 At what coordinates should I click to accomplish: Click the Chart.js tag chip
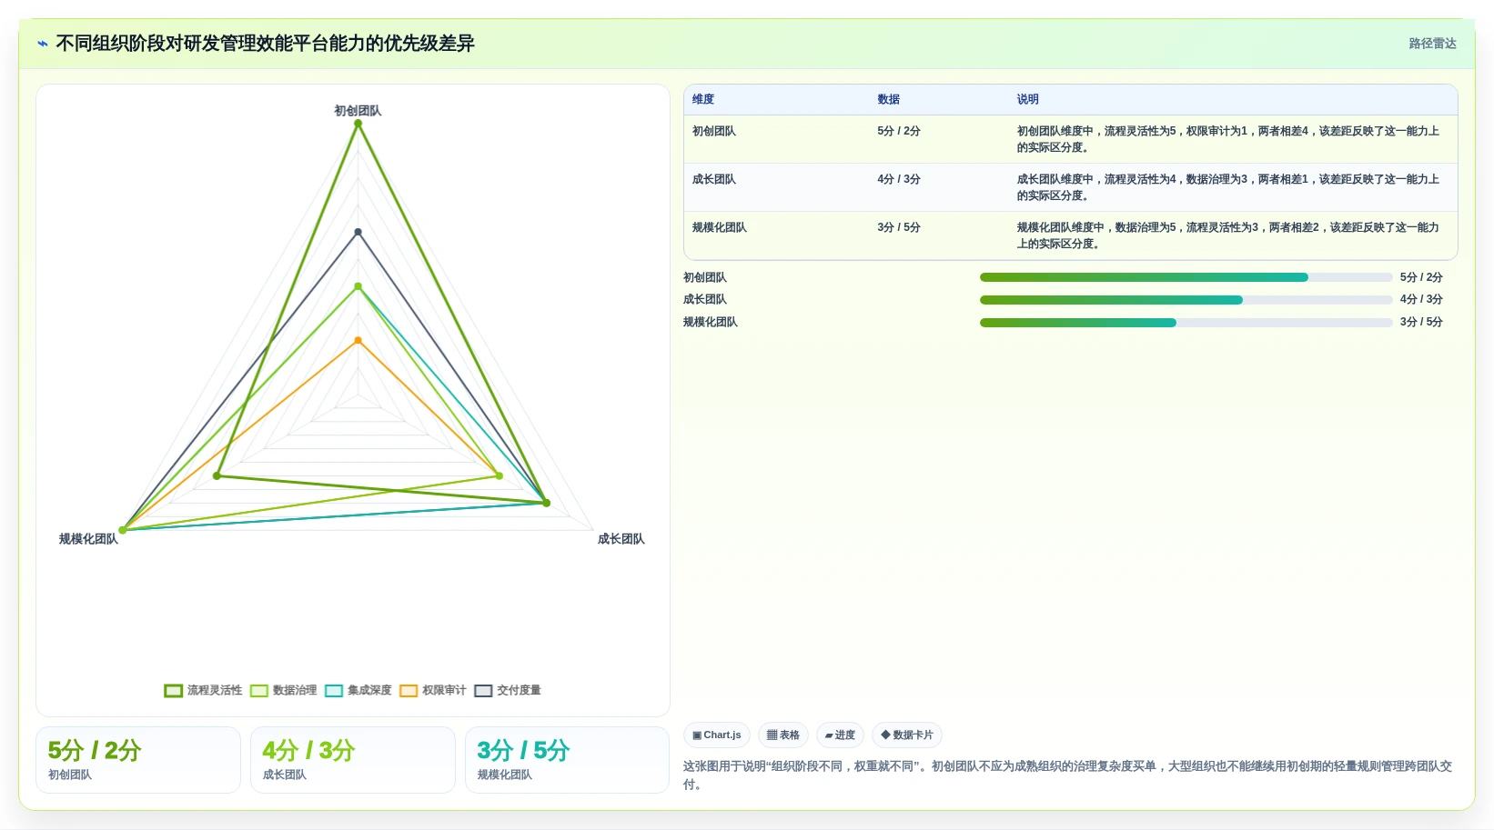717,735
